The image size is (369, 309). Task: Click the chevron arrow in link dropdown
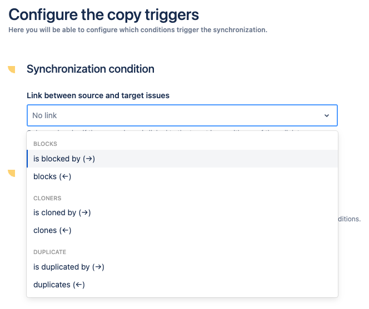[x=327, y=115]
